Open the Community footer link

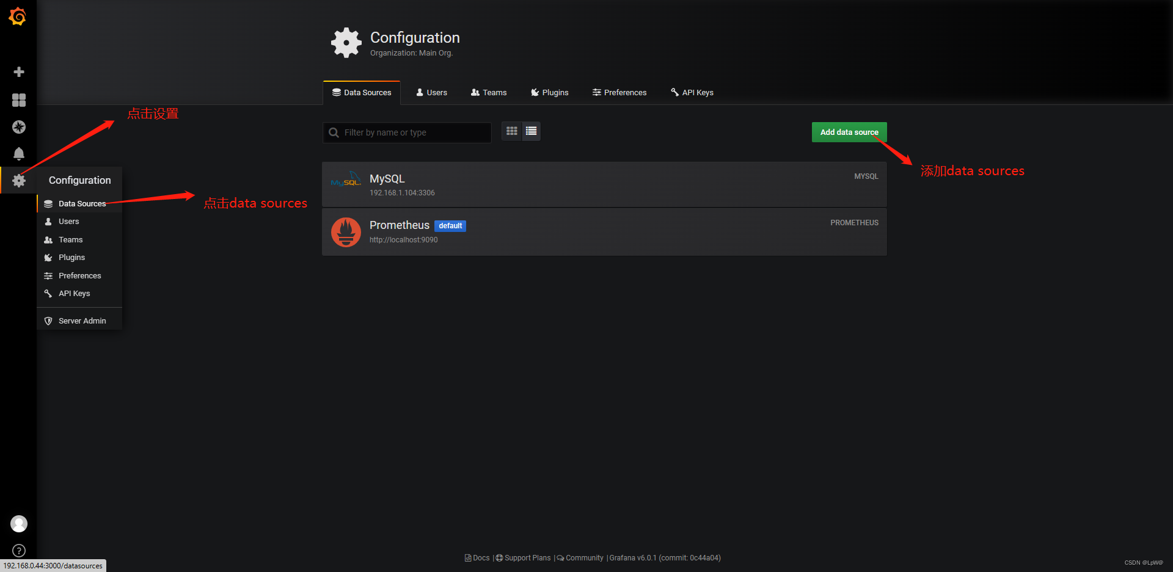click(x=580, y=558)
